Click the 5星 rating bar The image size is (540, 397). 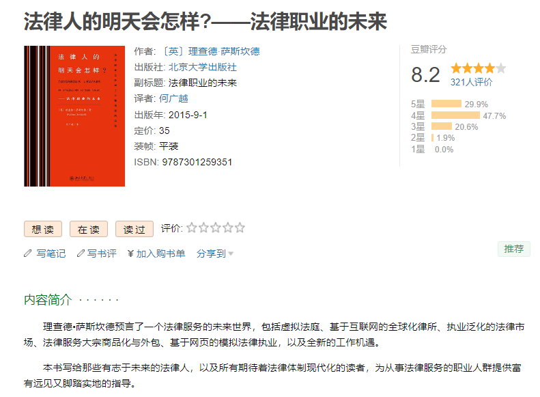446,104
